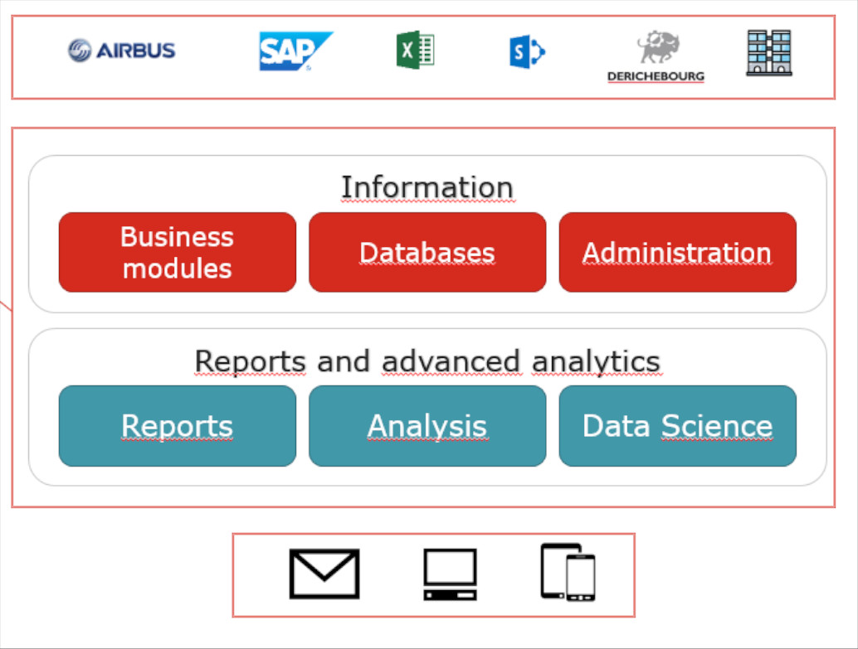The image size is (858, 649).
Task: Open the Excel icon
Action: click(x=416, y=50)
